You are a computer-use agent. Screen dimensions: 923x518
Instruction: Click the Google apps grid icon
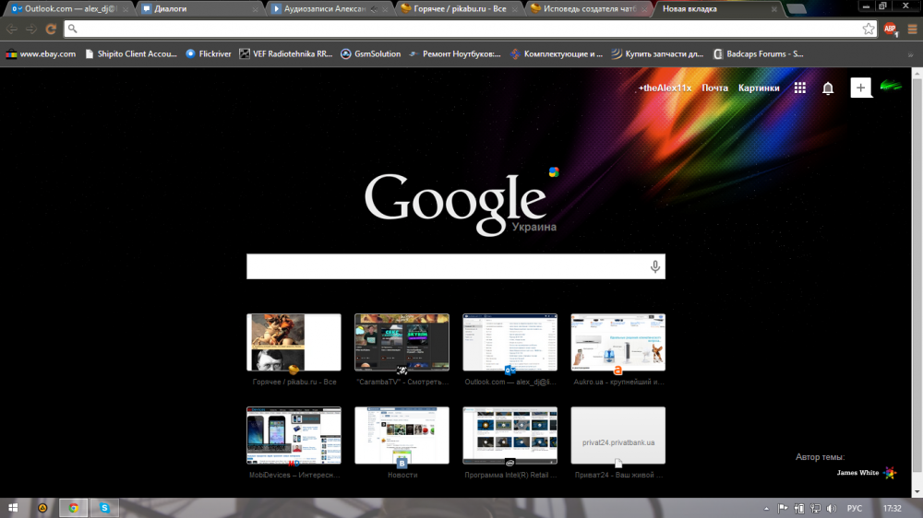point(800,88)
